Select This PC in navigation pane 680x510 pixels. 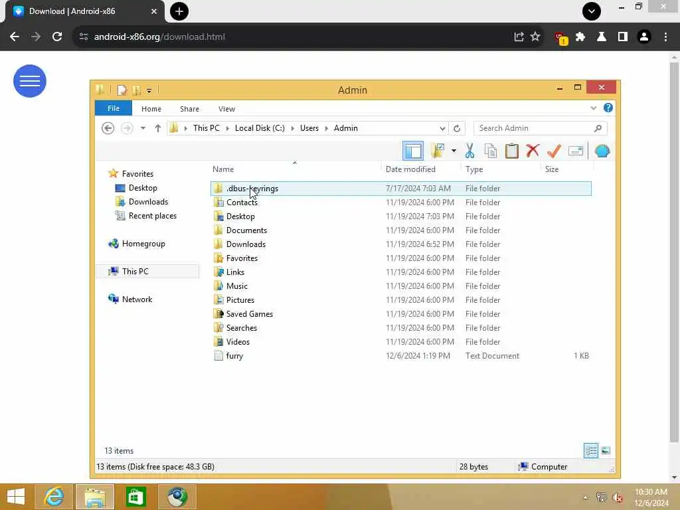tap(147, 272)
